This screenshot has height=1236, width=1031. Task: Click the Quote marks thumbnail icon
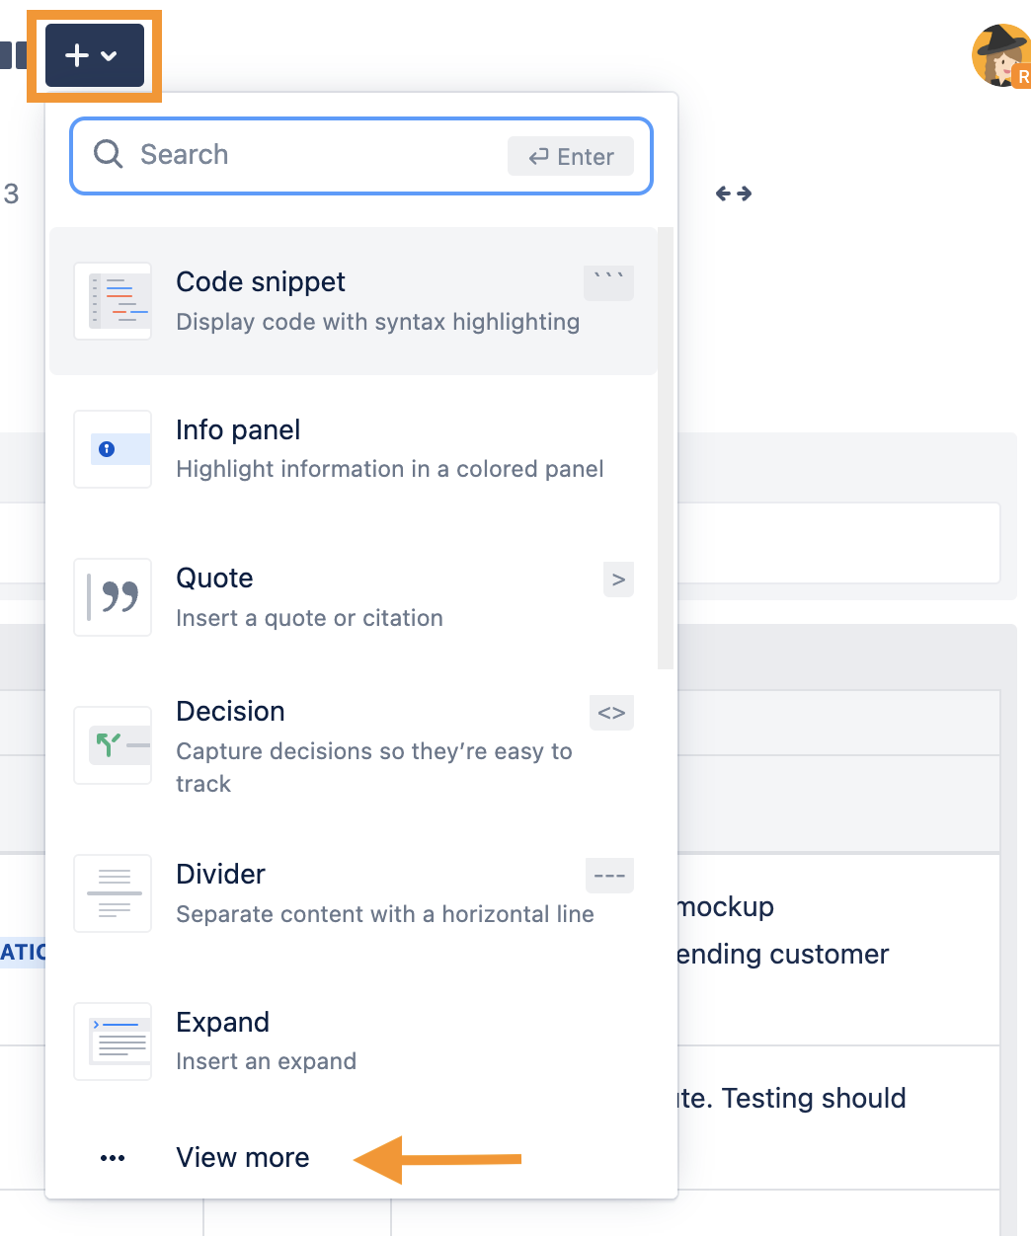click(x=113, y=597)
